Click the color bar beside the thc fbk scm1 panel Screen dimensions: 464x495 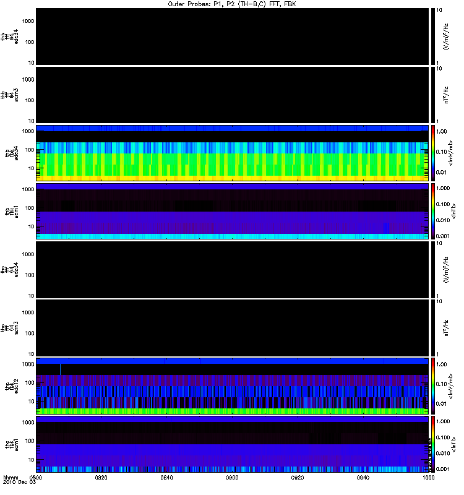point(433,444)
